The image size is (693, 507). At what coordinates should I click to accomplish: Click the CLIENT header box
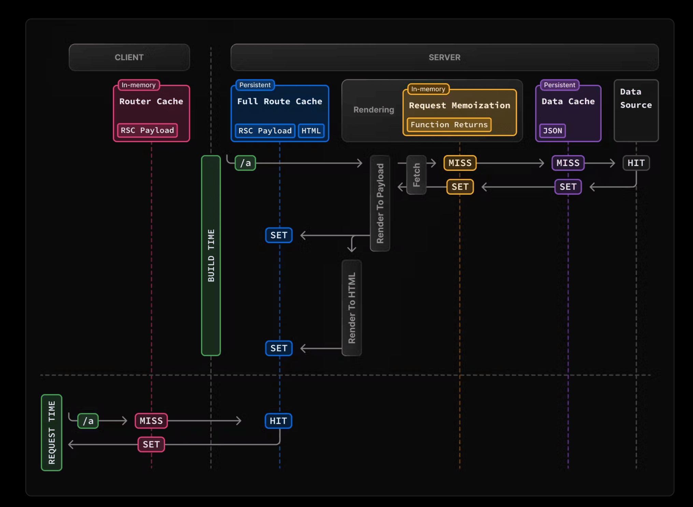pyautogui.click(x=129, y=57)
